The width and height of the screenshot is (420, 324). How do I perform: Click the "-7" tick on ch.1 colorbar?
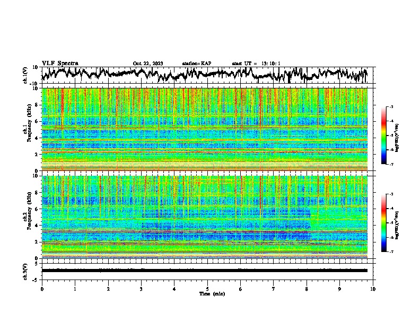point(391,165)
